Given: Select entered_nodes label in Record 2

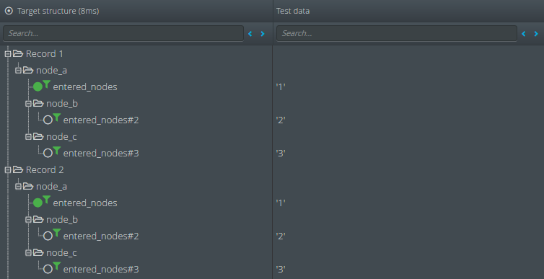Looking at the screenshot, I should point(85,203).
